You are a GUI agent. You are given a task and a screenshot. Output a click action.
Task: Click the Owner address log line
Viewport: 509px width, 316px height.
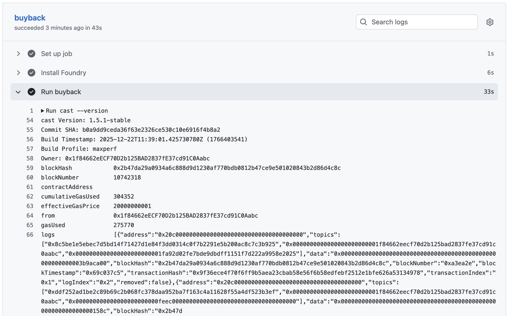pos(126,158)
